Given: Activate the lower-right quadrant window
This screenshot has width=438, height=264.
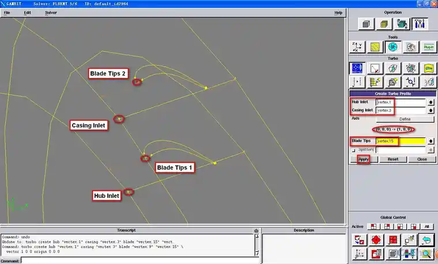Looking at the screenshot, I should click(413, 227).
